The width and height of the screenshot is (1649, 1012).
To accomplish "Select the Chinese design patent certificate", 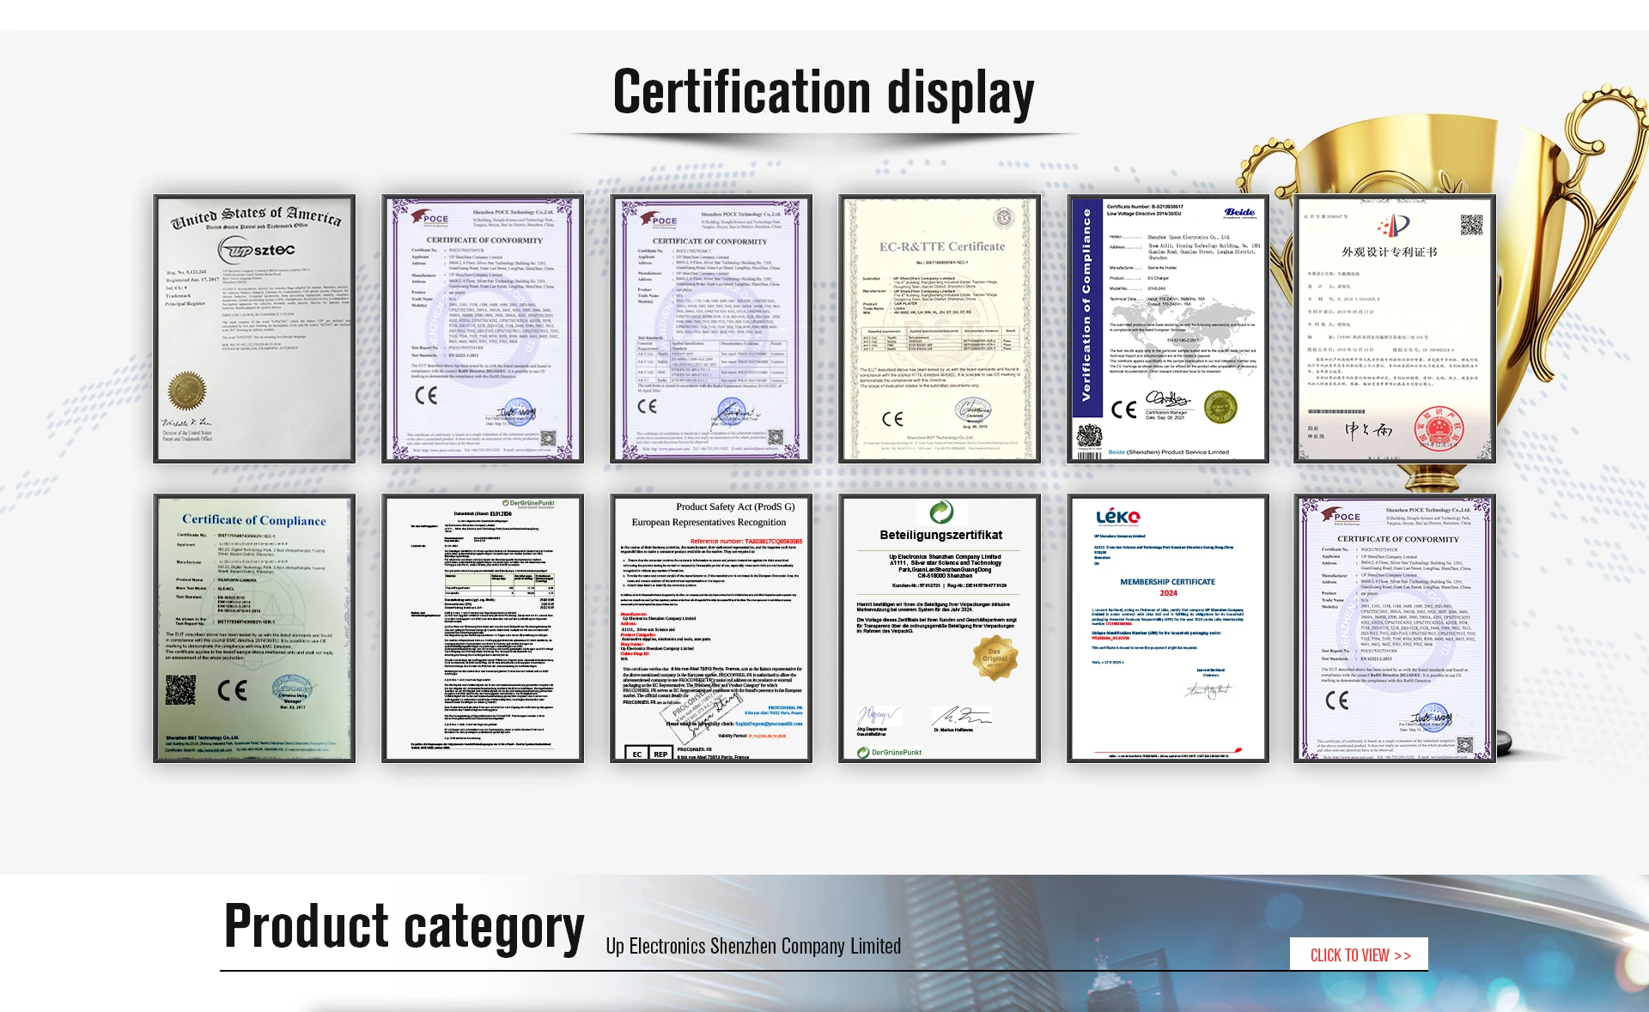I will pyautogui.click(x=1395, y=329).
